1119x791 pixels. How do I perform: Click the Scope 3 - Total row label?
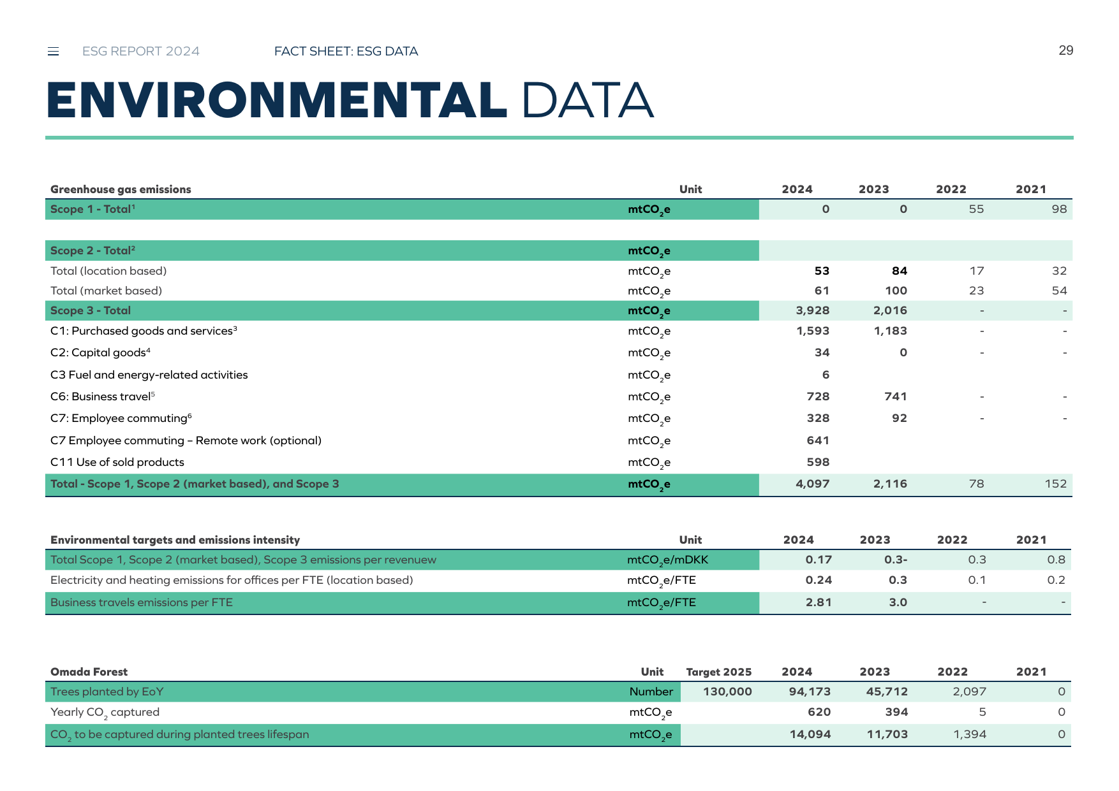[x=91, y=310]
